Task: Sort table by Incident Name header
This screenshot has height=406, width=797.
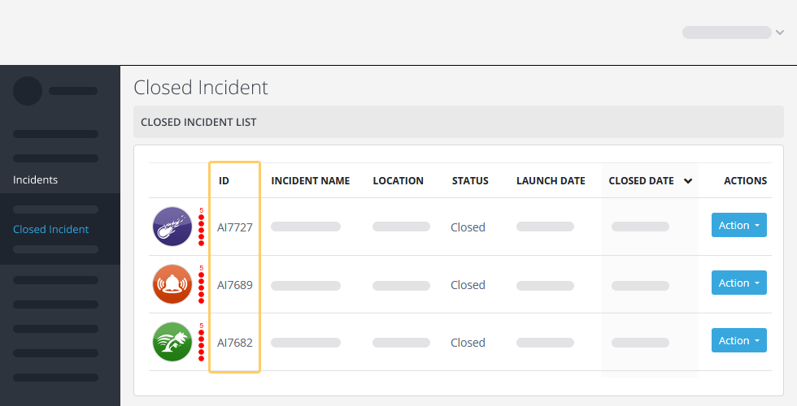Action: tap(311, 180)
